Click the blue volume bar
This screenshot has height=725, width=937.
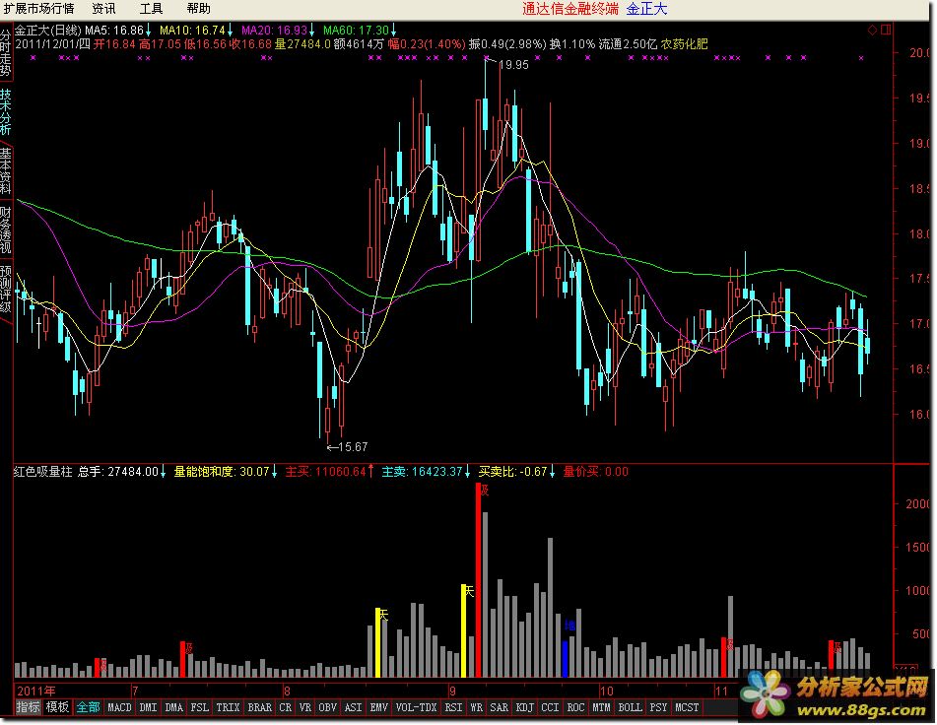(x=565, y=659)
